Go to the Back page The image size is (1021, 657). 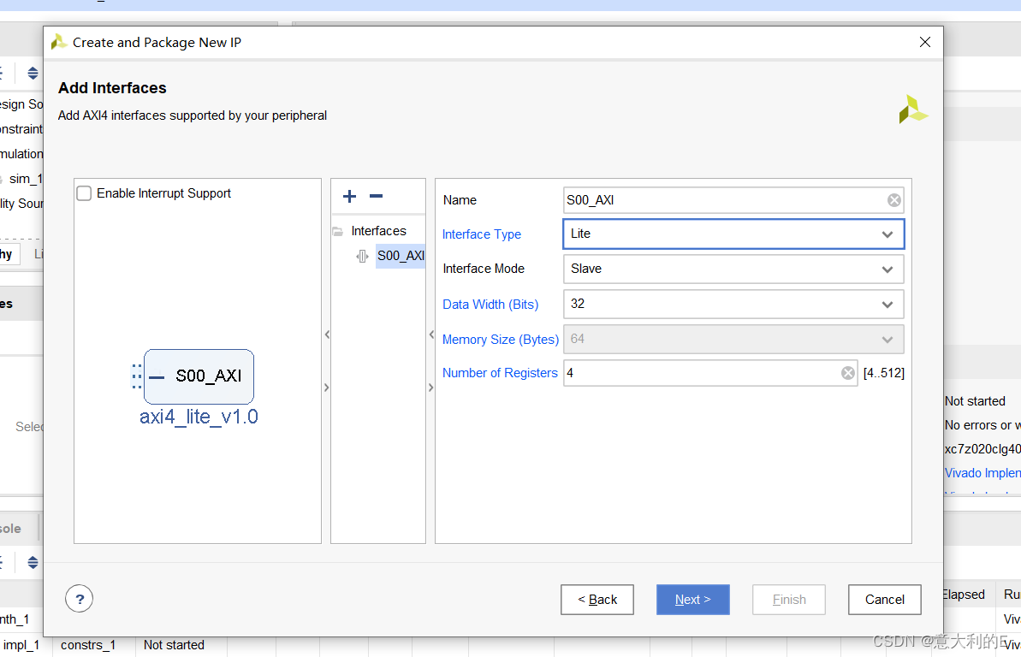pos(597,600)
